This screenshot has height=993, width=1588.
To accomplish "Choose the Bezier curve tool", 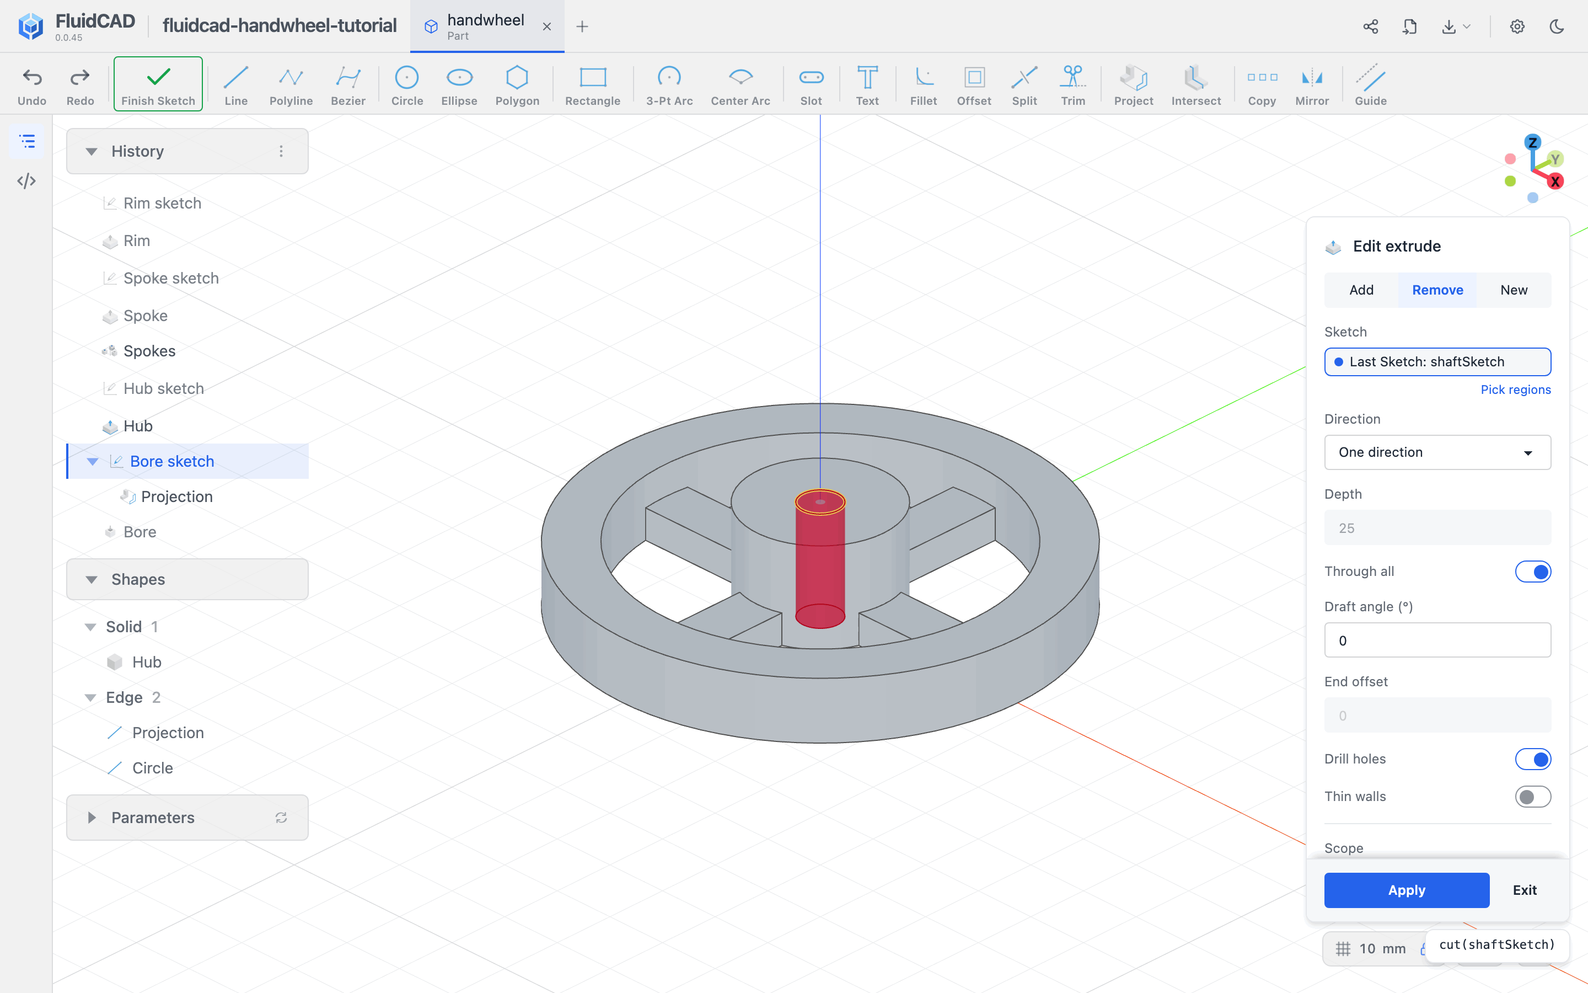I will pyautogui.click(x=348, y=86).
